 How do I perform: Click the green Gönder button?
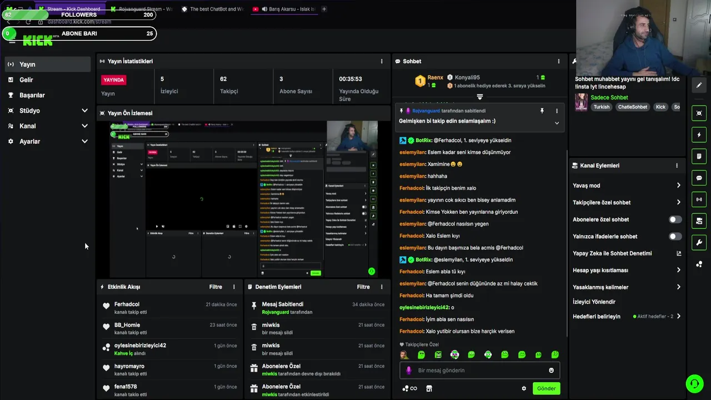point(546,388)
